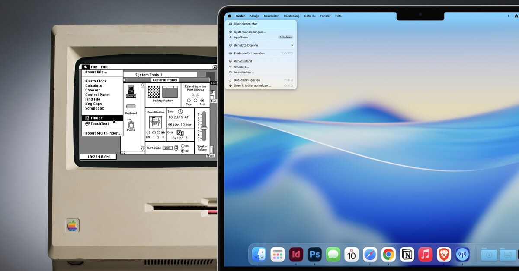Click the checkered Desktop Pattern swatch

[x=154, y=91]
